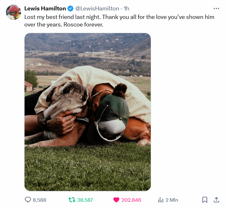Image resolution: width=226 pixels, height=208 pixels.
Task: Click the 38.587 reposts count
Action: click(85, 200)
